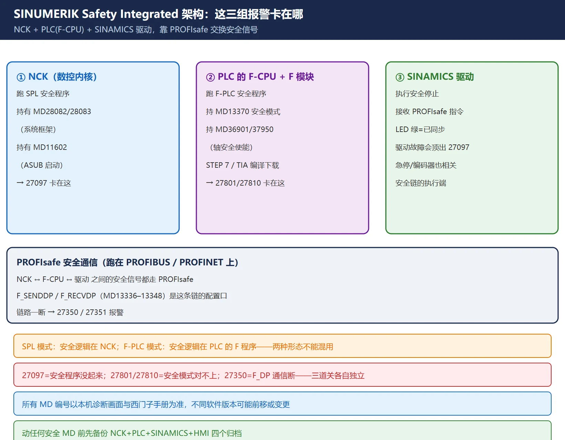Click the note "（轴安全使能）"
Image resolution: width=565 pixels, height=440 pixels.
pyautogui.click(x=232, y=147)
